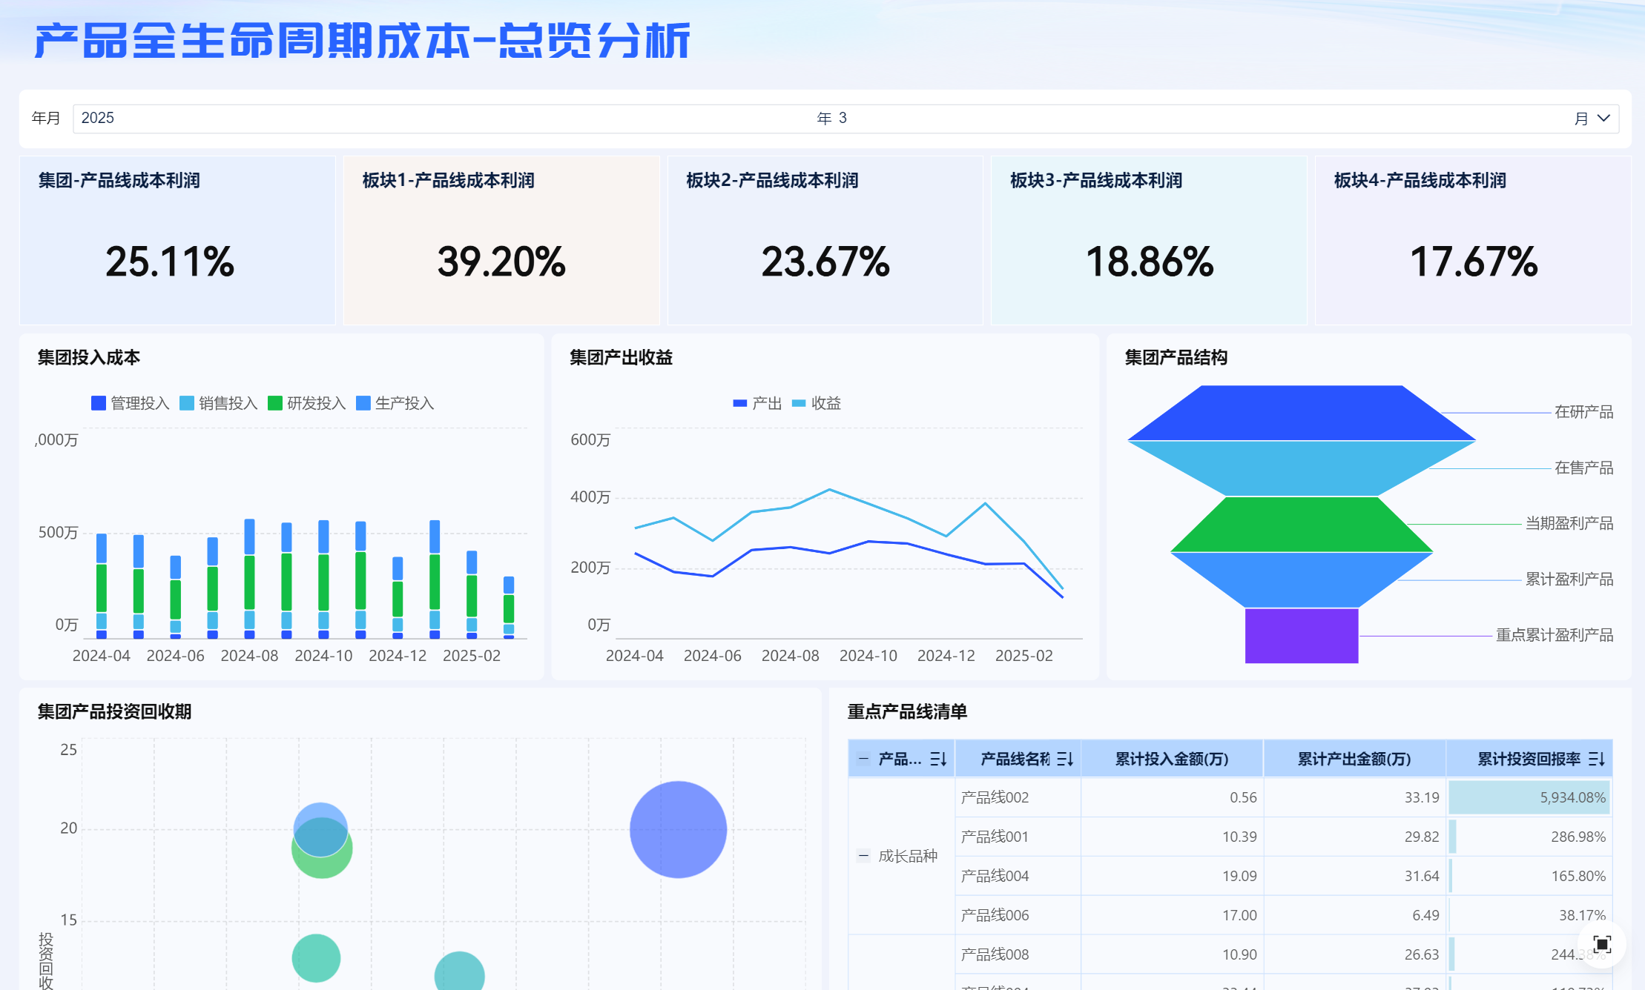1645x990 pixels.
Task: Toggle the 产出 line legend item
Action: [x=757, y=403]
